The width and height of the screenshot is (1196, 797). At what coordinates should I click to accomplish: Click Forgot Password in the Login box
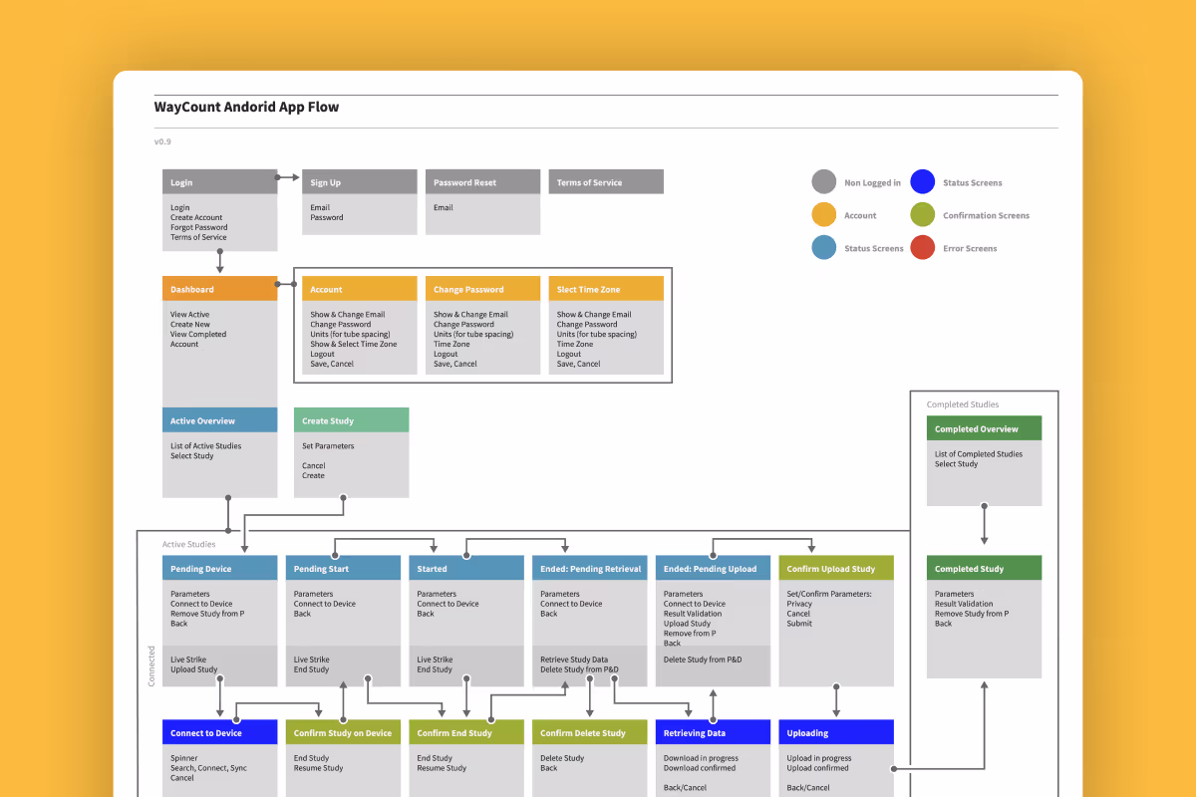point(199,227)
